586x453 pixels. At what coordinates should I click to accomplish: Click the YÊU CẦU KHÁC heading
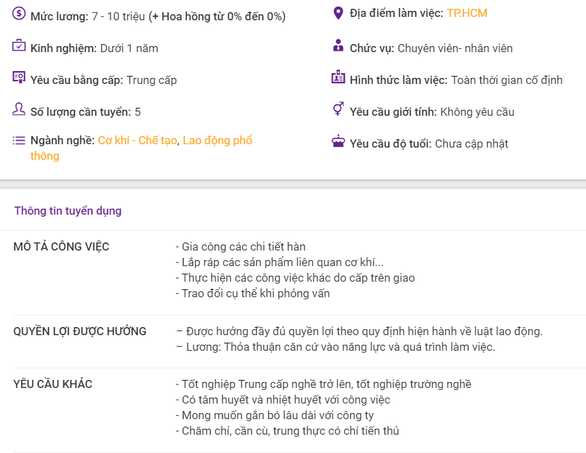53,384
